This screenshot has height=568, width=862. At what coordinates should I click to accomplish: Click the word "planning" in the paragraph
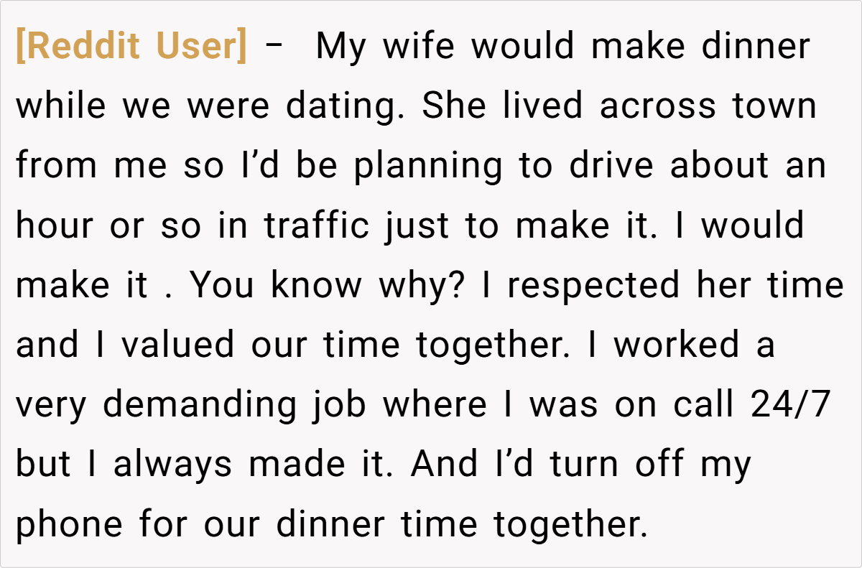(x=428, y=167)
